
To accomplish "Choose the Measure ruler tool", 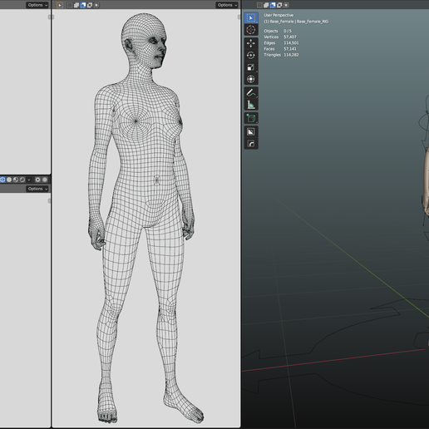I will tap(251, 105).
